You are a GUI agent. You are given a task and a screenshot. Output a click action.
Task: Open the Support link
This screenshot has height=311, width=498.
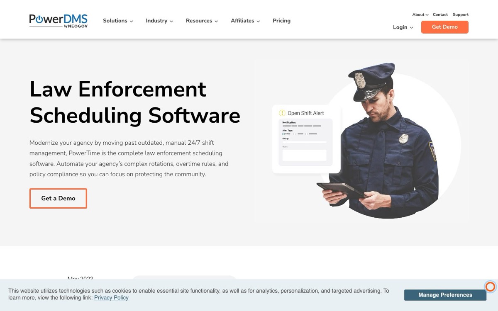[x=460, y=15]
